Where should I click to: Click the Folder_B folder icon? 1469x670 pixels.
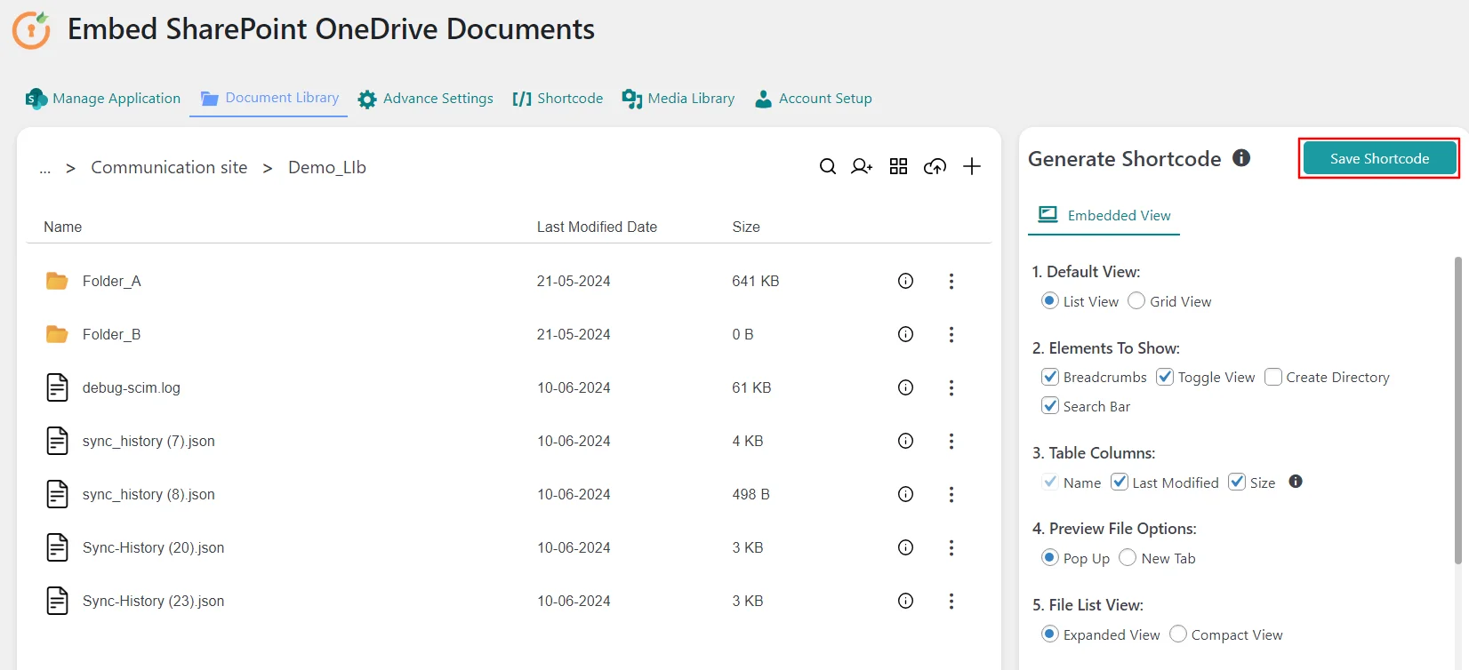coord(57,334)
